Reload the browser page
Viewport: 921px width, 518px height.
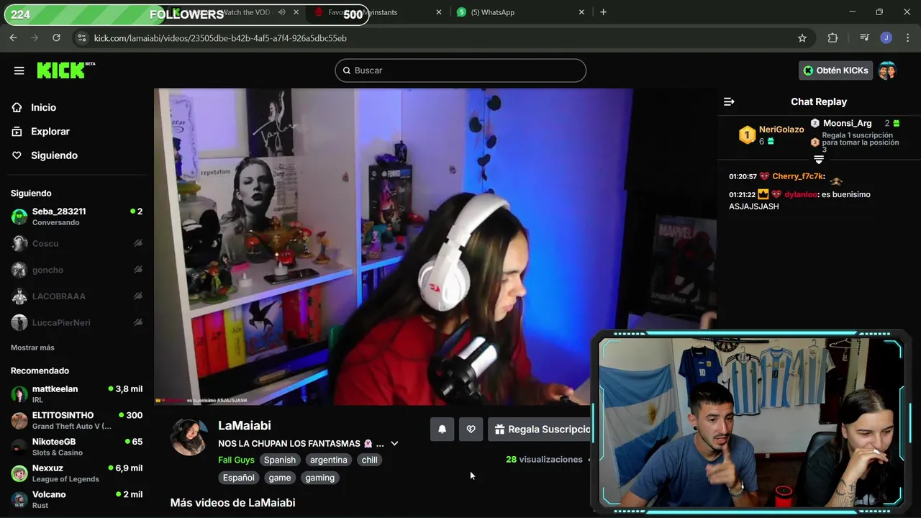point(56,38)
